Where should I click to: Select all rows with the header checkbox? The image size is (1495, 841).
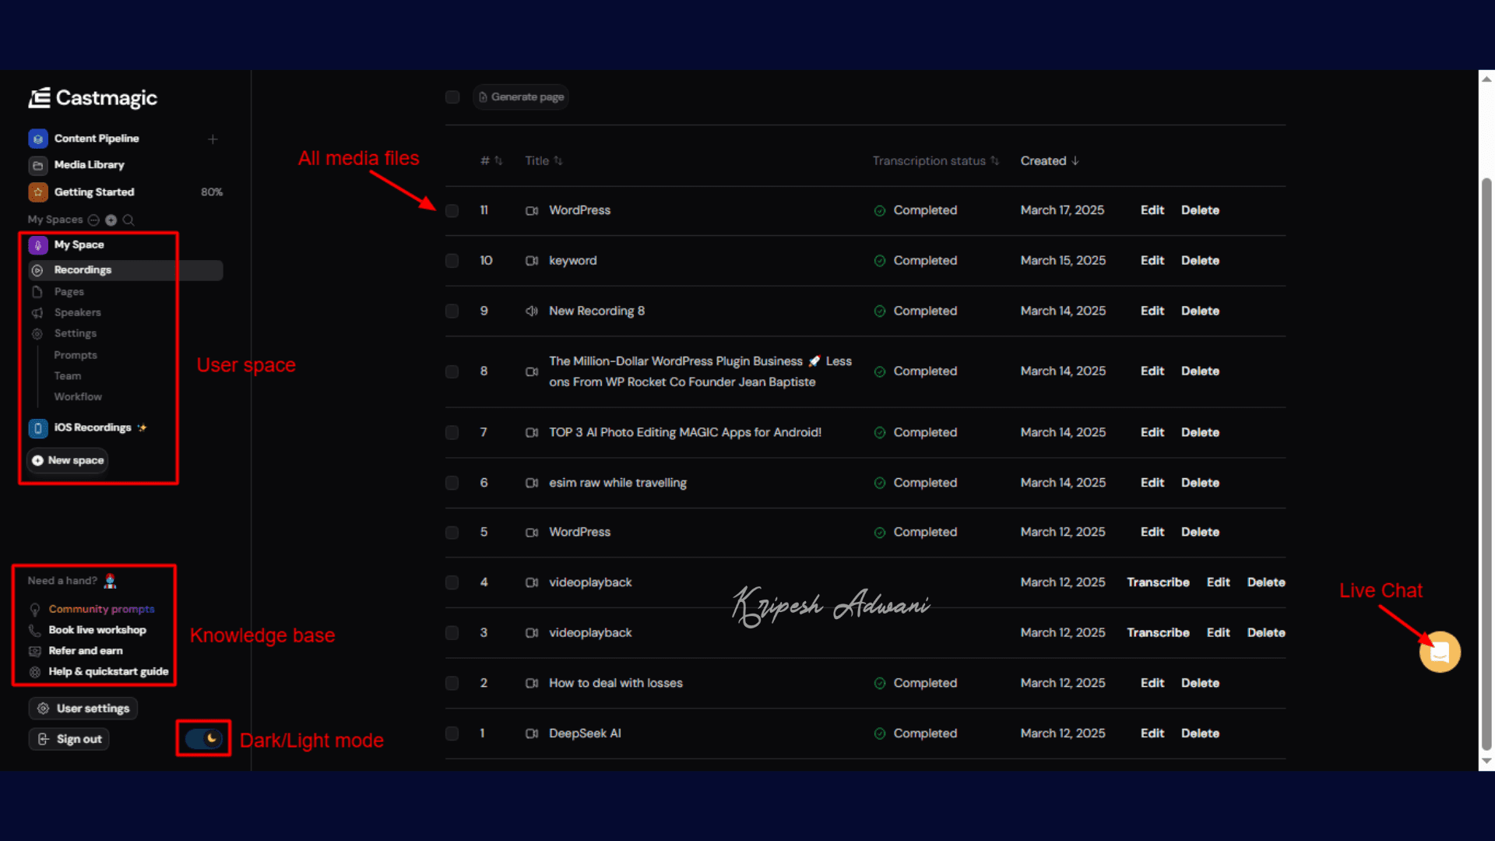coord(452,97)
